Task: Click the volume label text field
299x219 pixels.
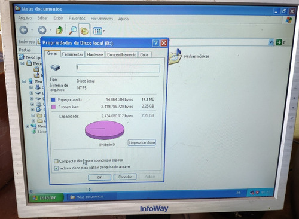Action: click(x=118, y=68)
